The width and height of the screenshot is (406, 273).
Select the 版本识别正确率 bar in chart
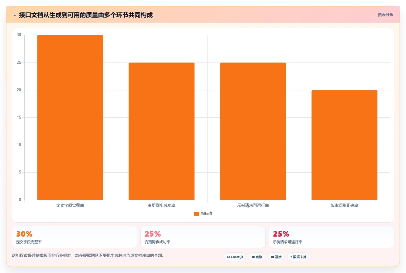[344, 145]
